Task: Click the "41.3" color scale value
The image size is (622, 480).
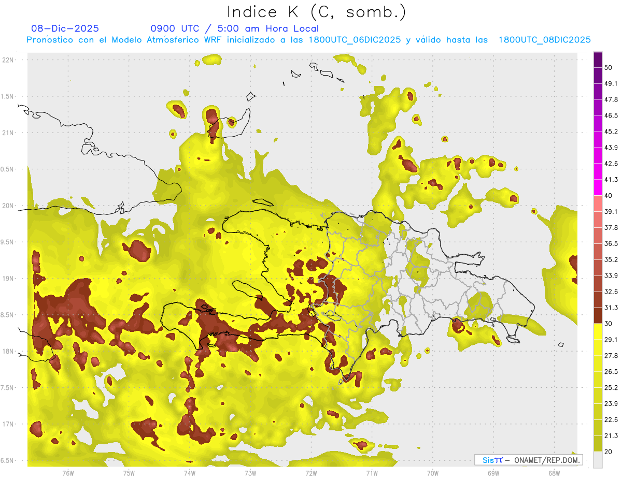Action: click(611, 180)
